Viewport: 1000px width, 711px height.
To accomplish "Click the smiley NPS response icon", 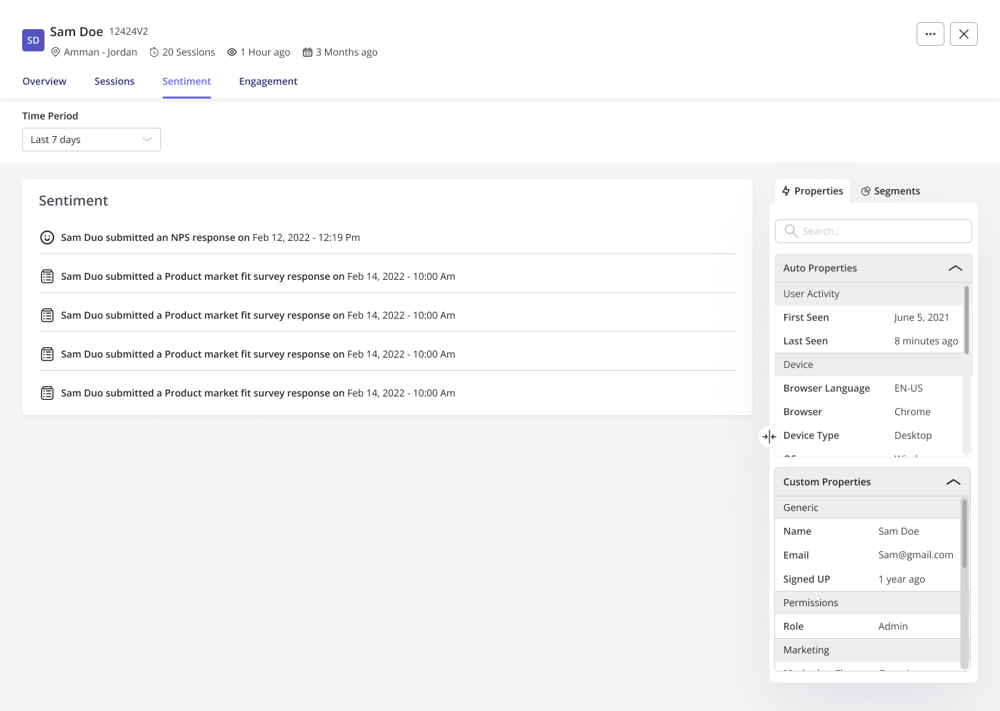I will coord(47,237).
